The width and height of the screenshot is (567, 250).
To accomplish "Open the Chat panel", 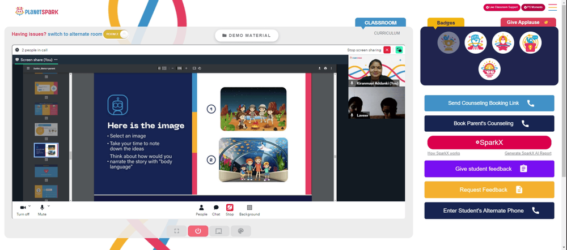I will point(216,210).
